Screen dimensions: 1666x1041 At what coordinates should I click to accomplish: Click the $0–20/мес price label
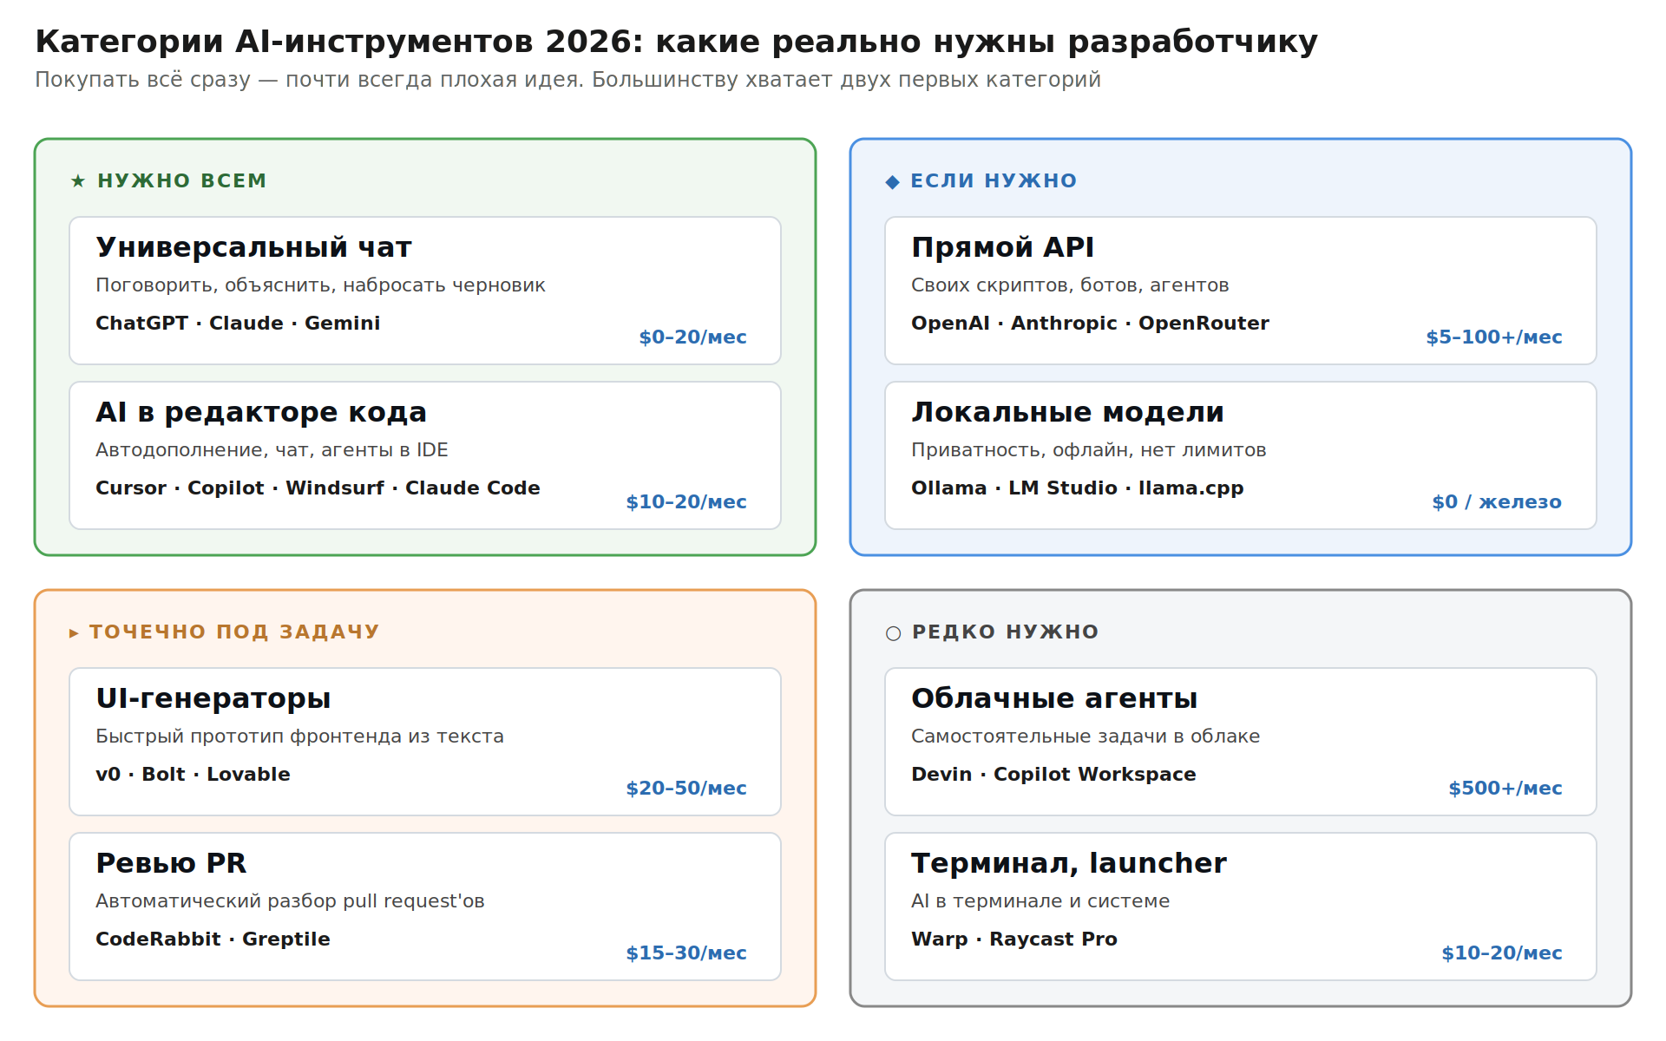coord(692,337)
